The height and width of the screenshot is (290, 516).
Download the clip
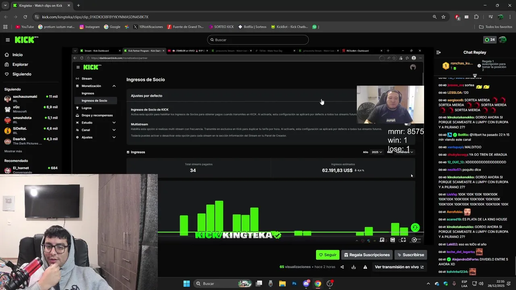(x=354, y=267)
